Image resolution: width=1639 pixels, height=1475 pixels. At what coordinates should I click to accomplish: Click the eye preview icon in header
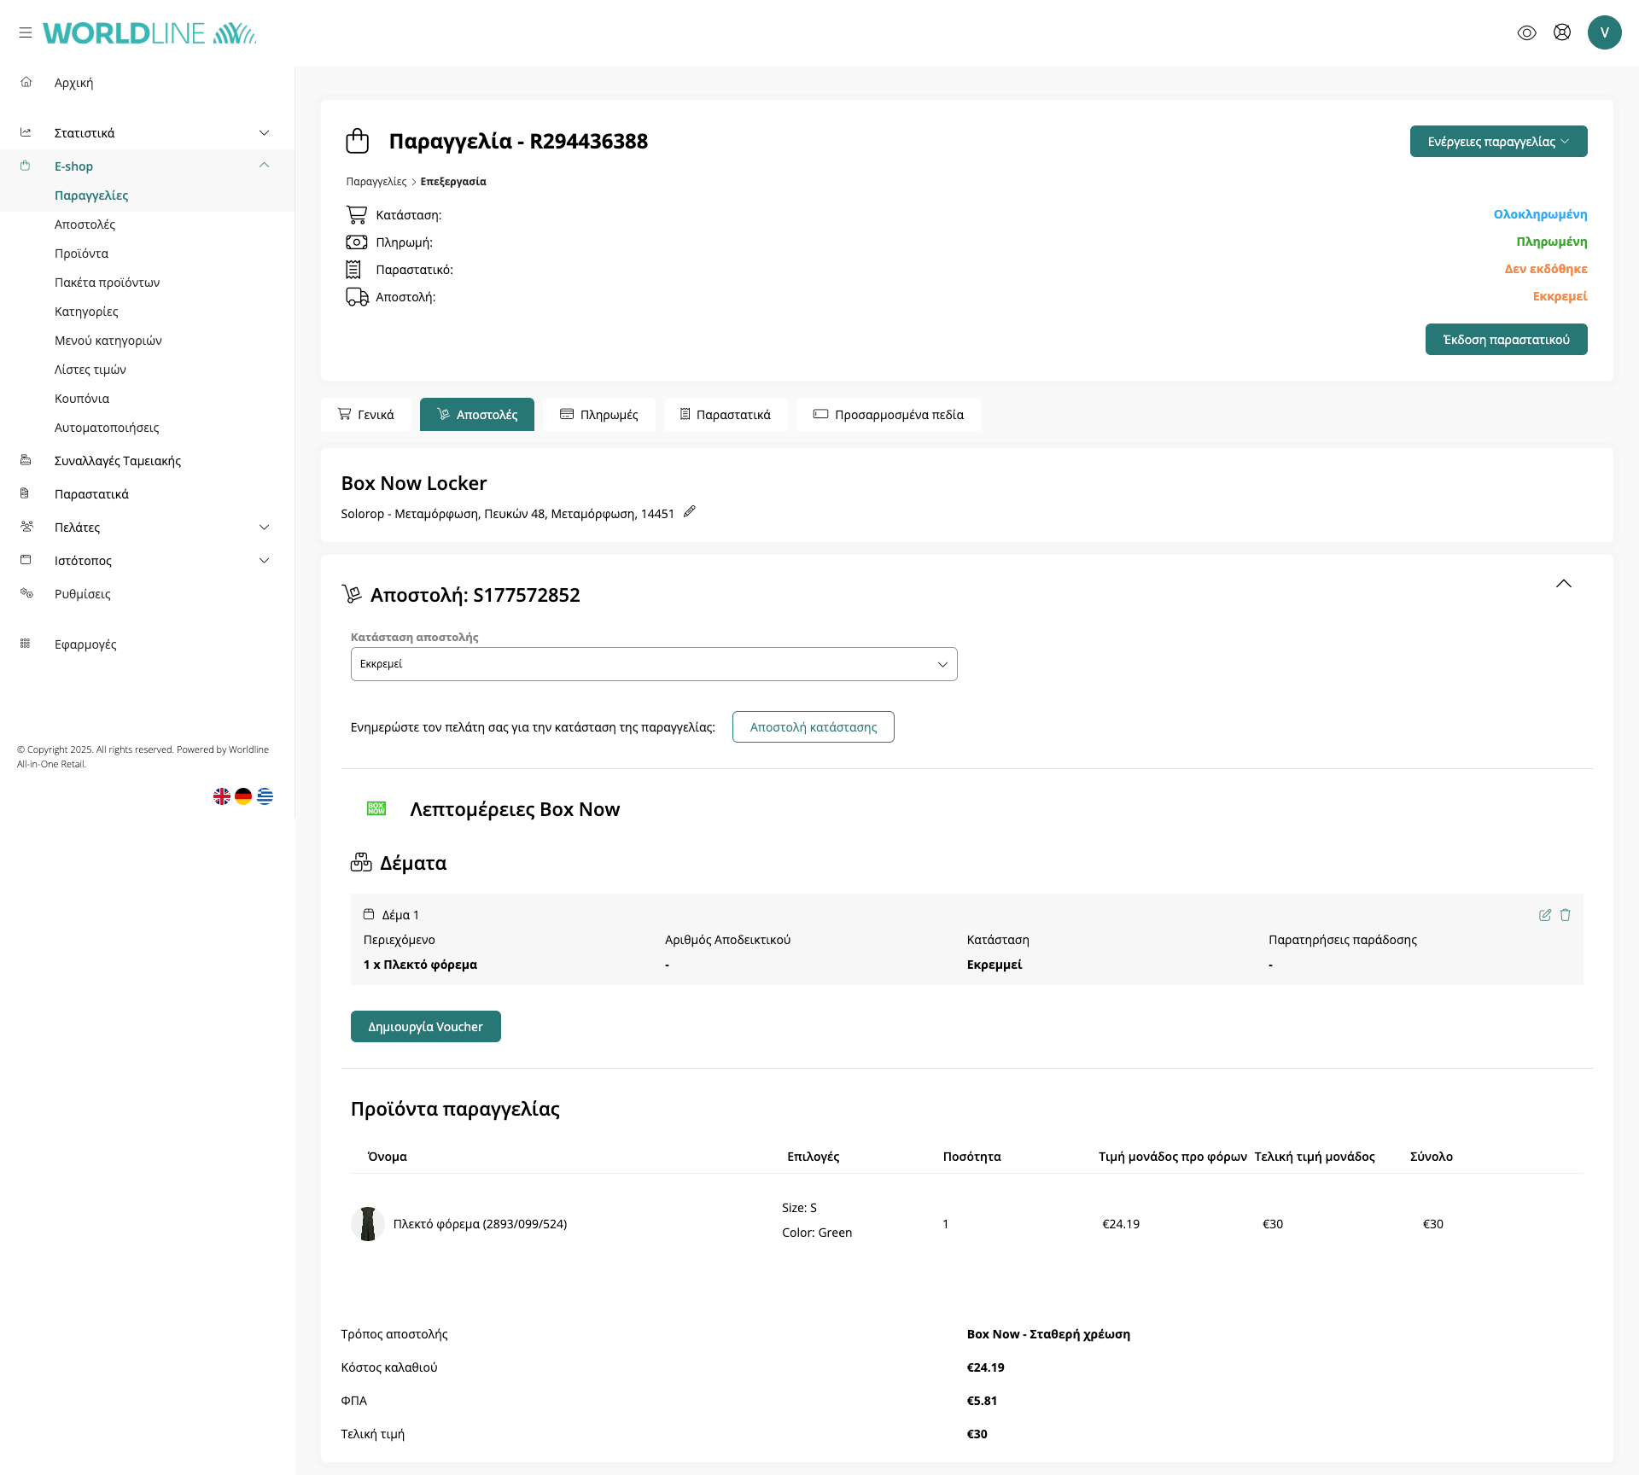1526,32
